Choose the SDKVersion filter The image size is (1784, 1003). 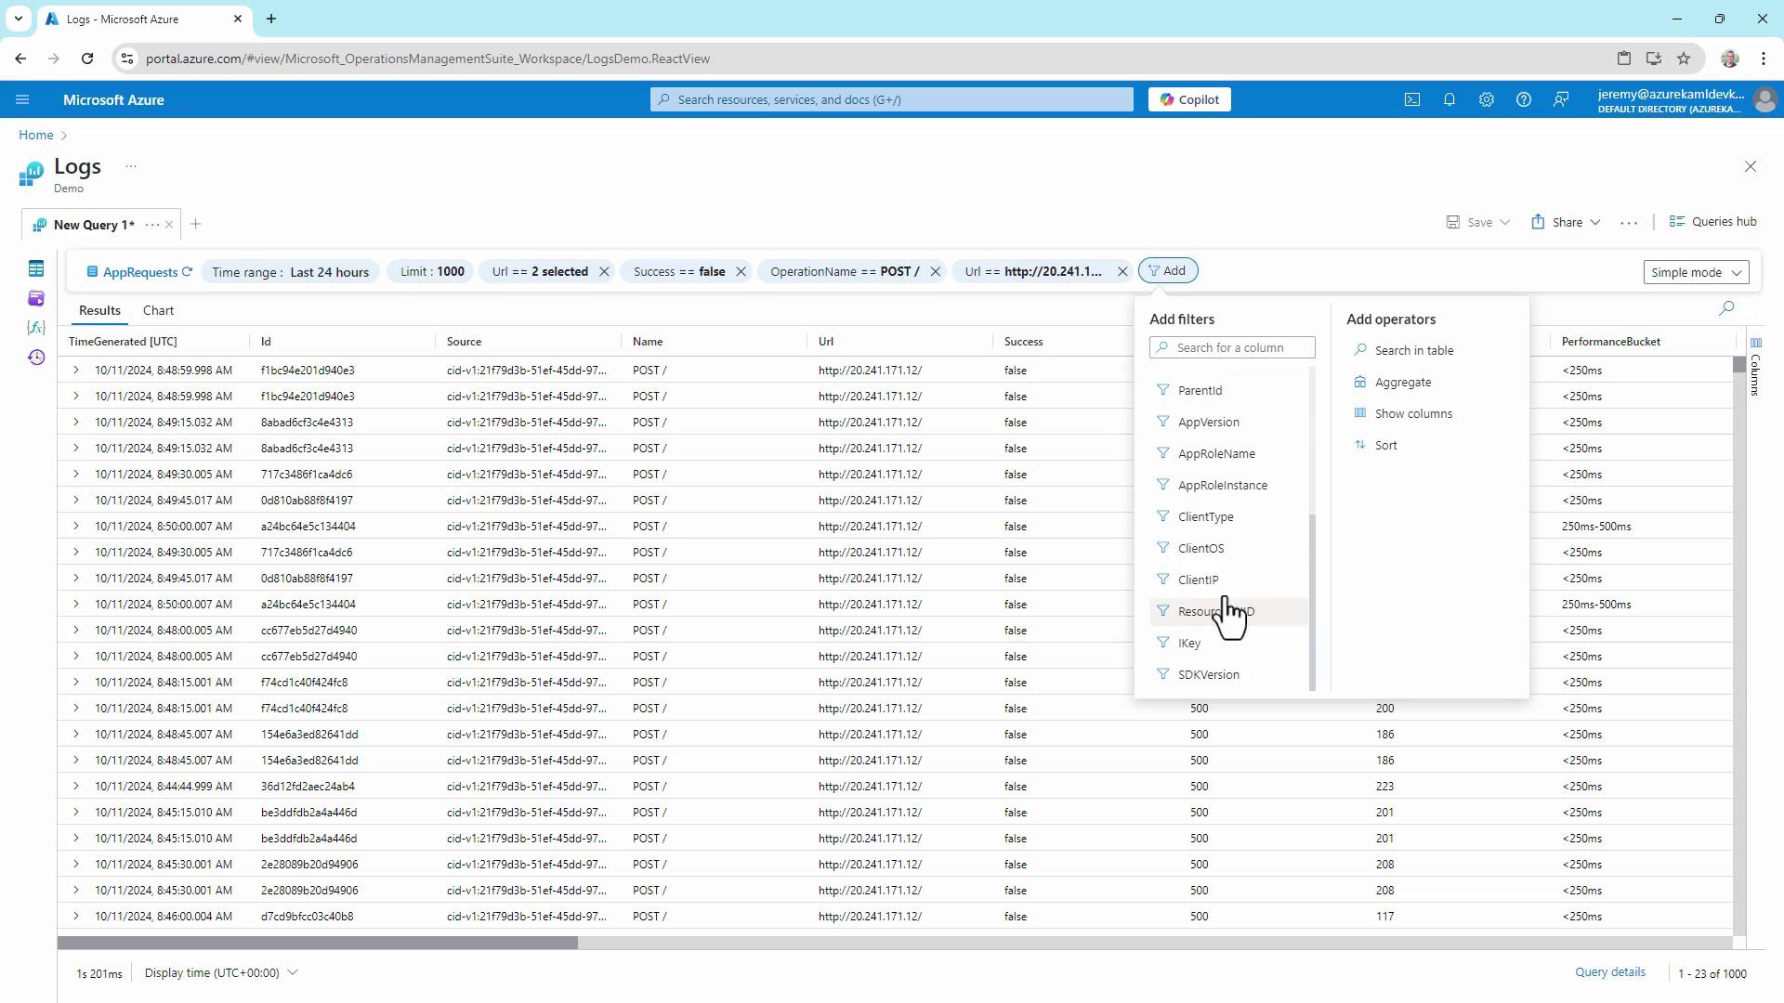pos(1228,674)
